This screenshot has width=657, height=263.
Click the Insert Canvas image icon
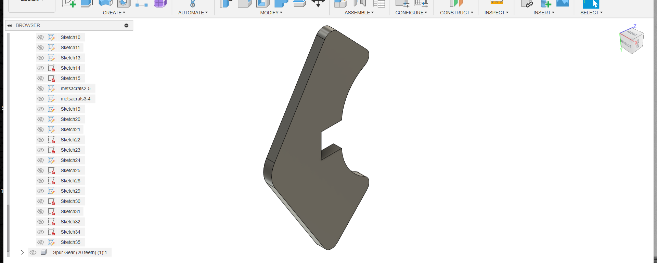[563, 3]
